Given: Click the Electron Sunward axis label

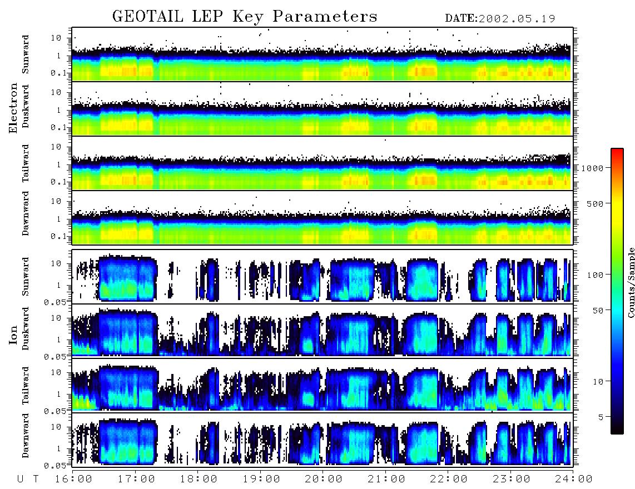Looking at the screenshot, I should click(x=26, y=54).
